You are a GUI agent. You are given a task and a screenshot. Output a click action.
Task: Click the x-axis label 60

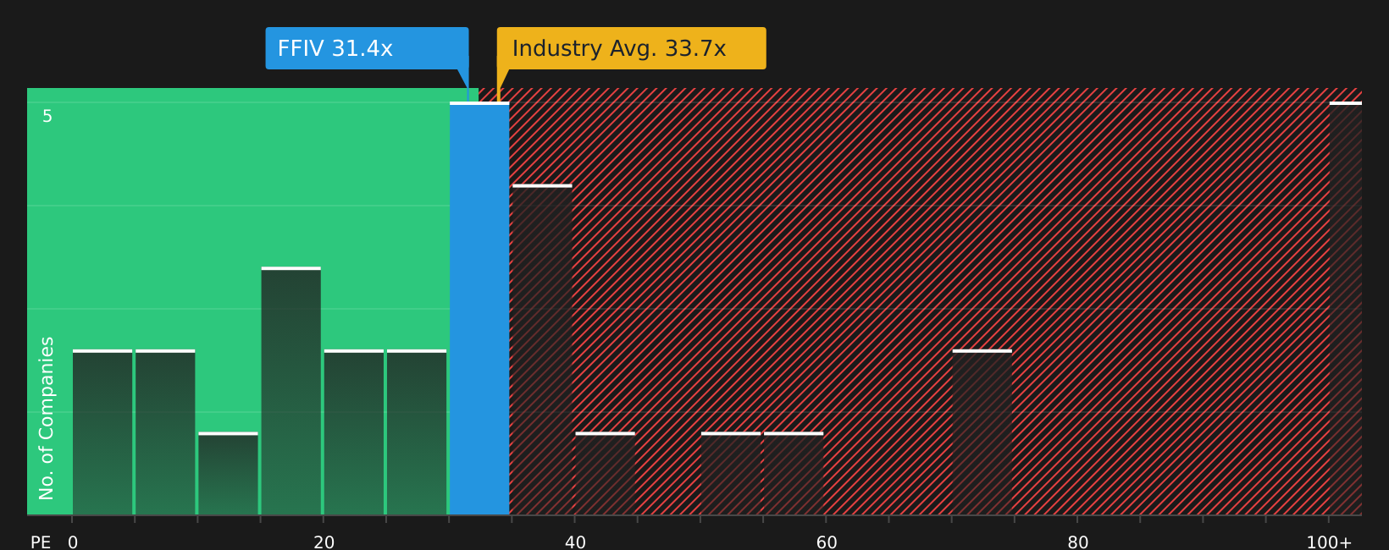(x=827, y=542)
